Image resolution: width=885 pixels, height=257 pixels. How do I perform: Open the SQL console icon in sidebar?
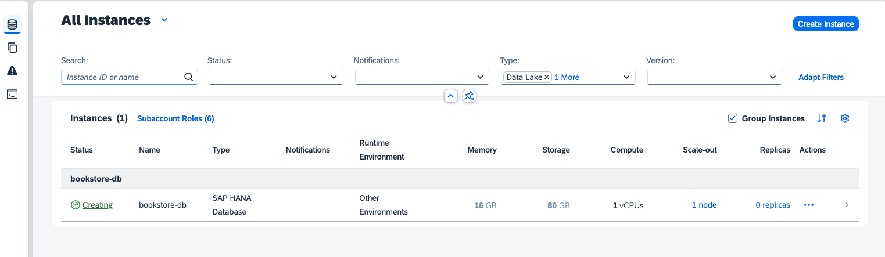point(12,94)
